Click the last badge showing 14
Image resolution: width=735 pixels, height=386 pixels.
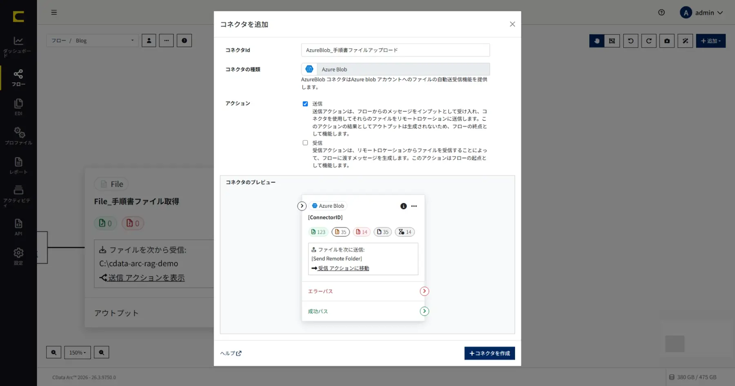(x=405, y=232)
